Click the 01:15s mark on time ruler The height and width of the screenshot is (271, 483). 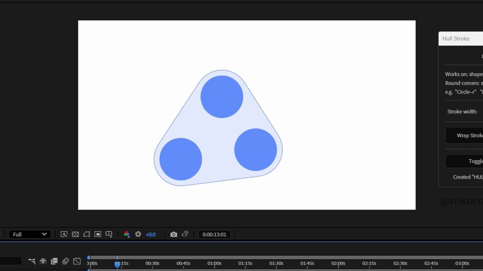(245, 263)
